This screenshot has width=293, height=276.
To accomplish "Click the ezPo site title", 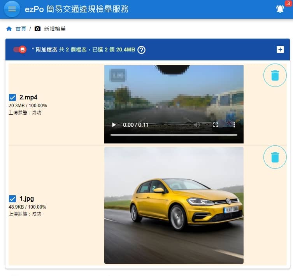I will click(x=76, y=9).
